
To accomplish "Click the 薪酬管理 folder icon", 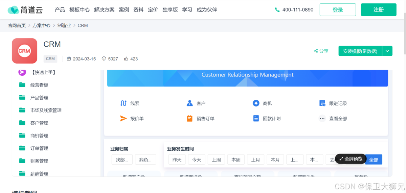I will pos(22,173).
